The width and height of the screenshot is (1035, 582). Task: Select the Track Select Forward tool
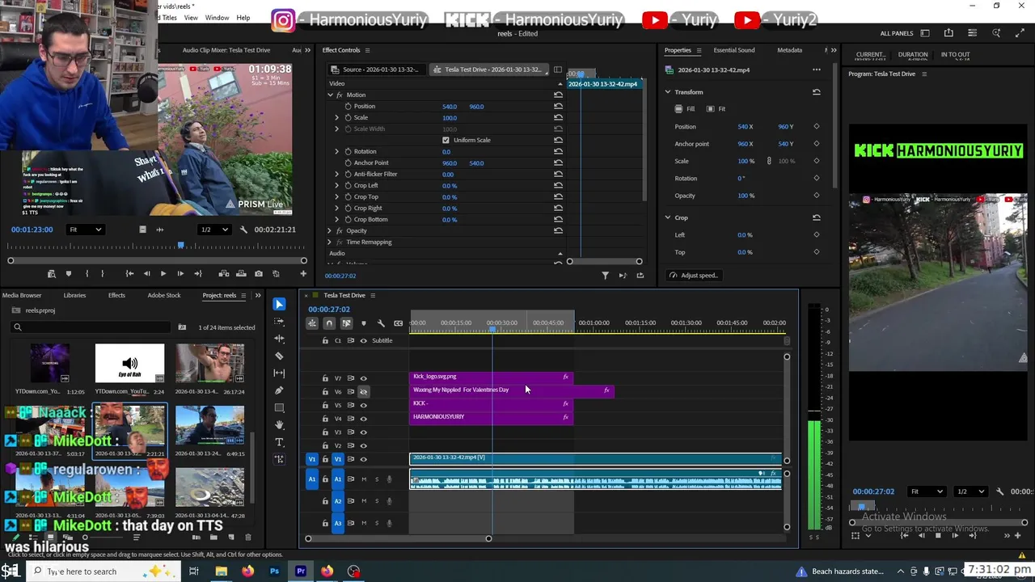[x=279, y=322]
